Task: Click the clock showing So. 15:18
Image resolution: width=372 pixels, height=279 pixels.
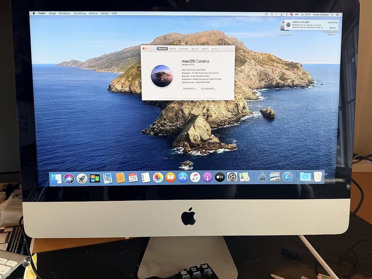Action: click(x=306, y=15)
